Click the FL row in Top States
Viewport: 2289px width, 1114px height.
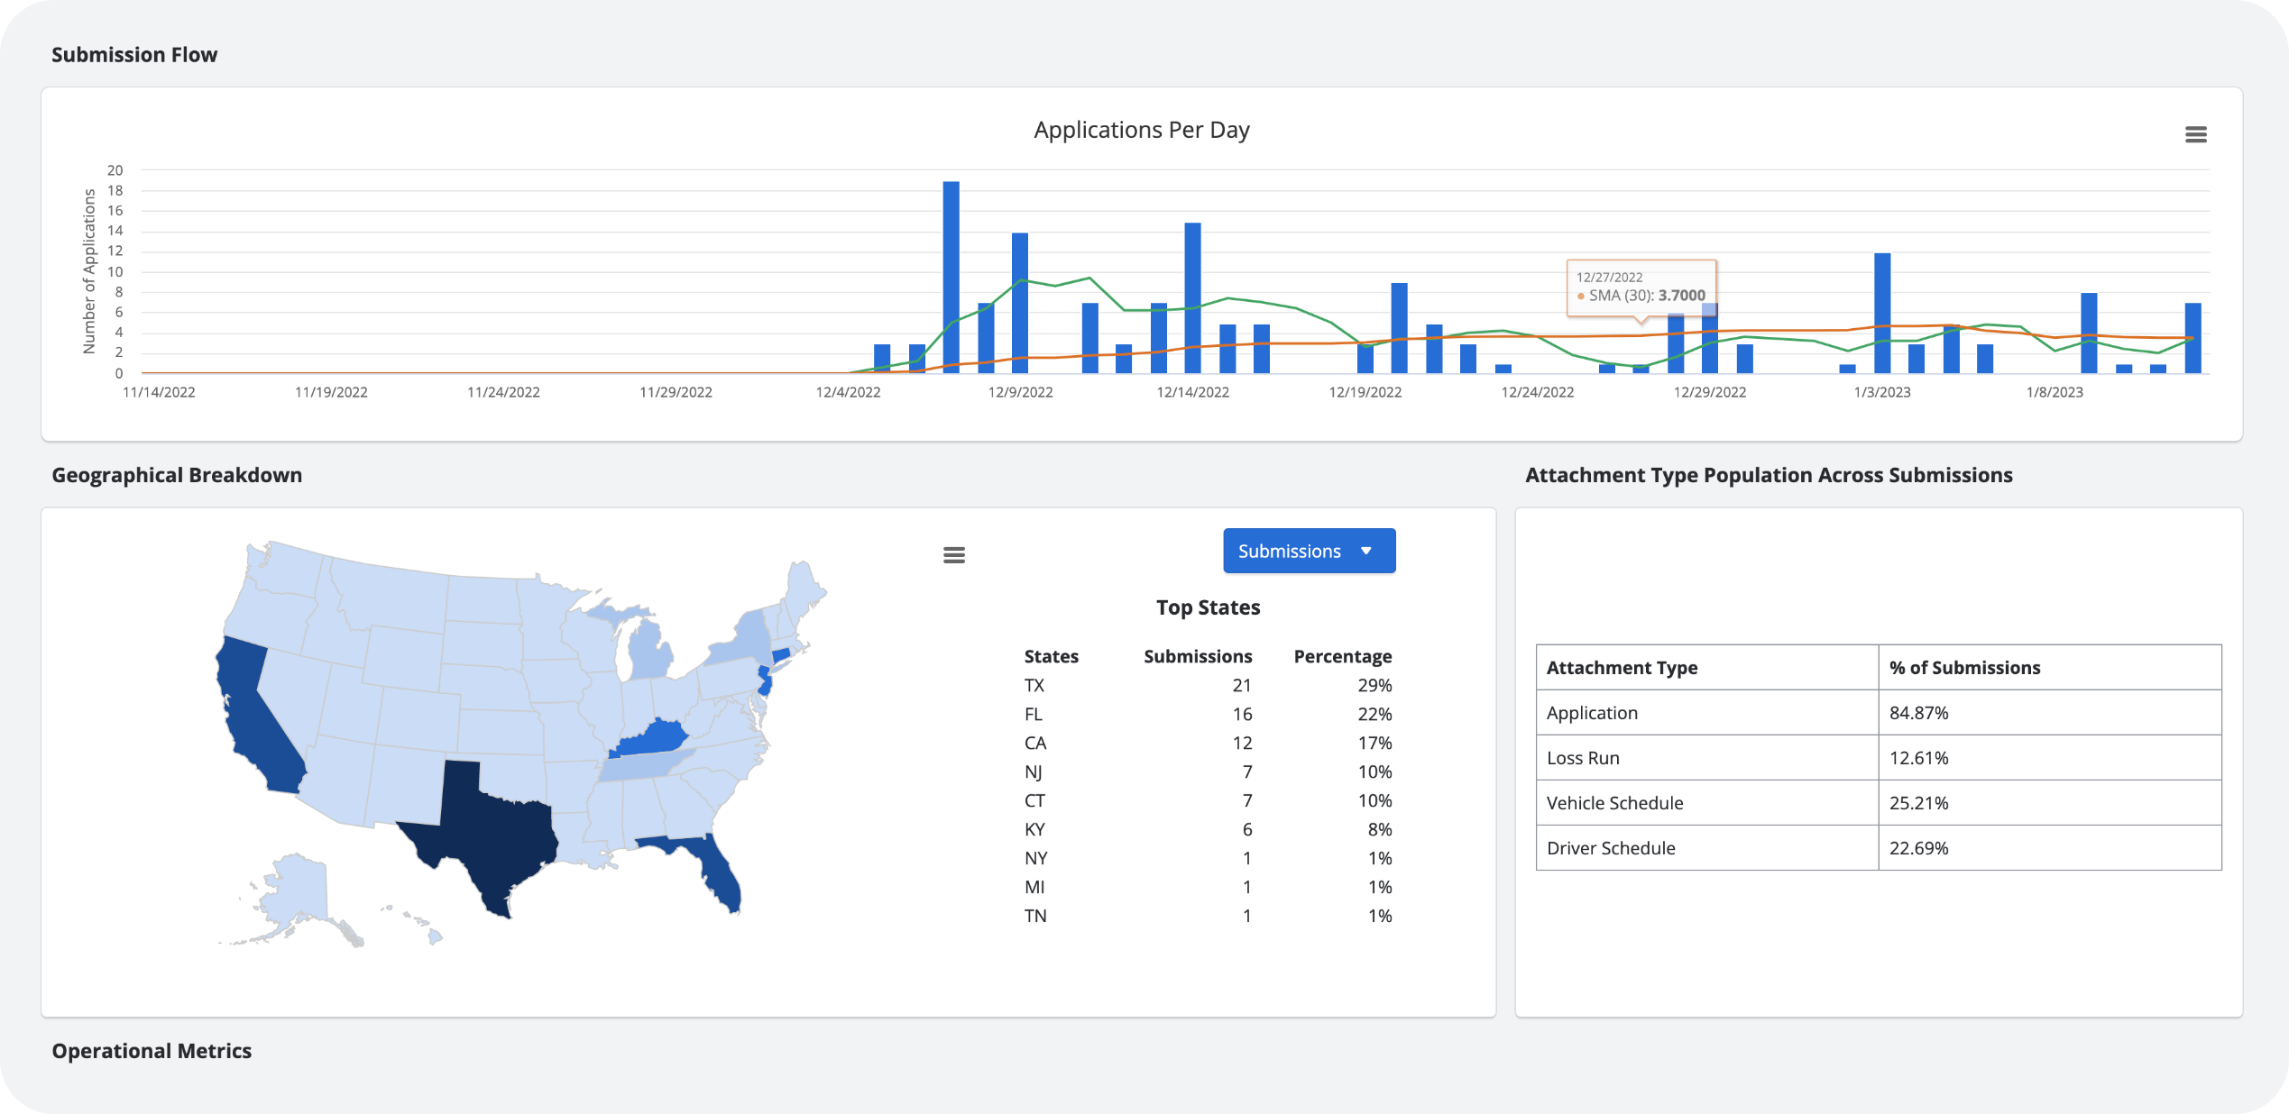[1208, 714]
